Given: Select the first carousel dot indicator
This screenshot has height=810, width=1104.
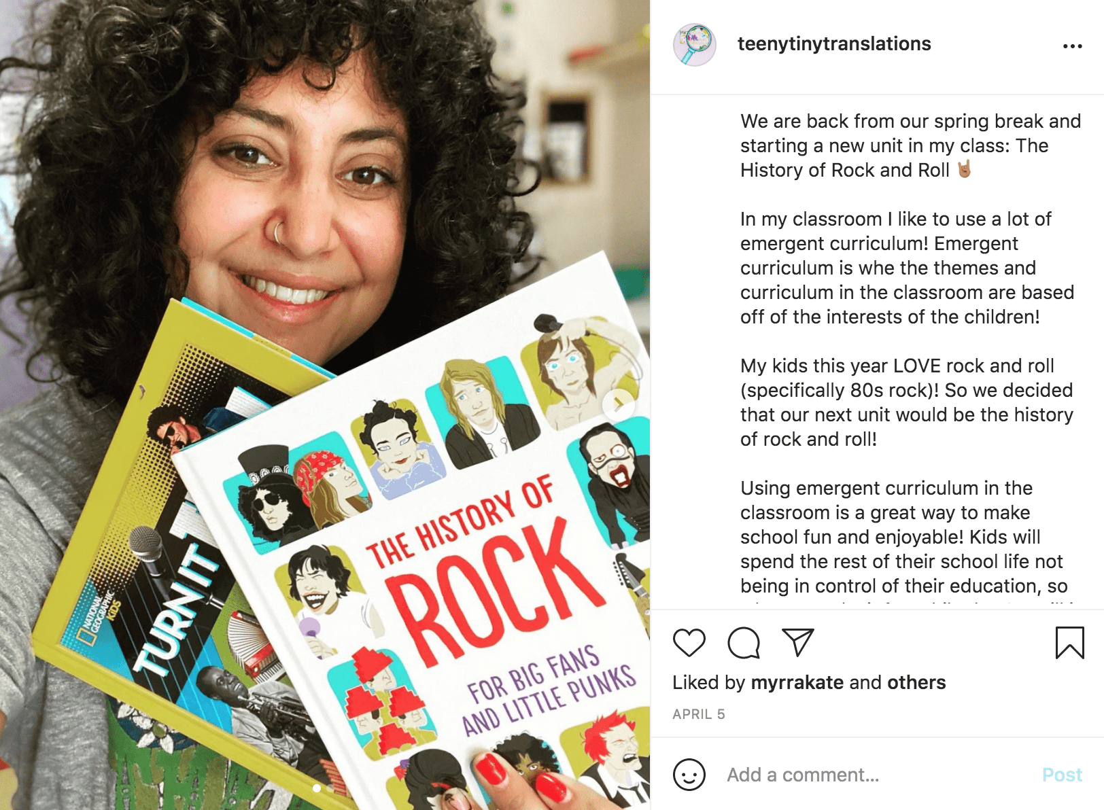Looking at the screenshot, I should coord(317,788).
